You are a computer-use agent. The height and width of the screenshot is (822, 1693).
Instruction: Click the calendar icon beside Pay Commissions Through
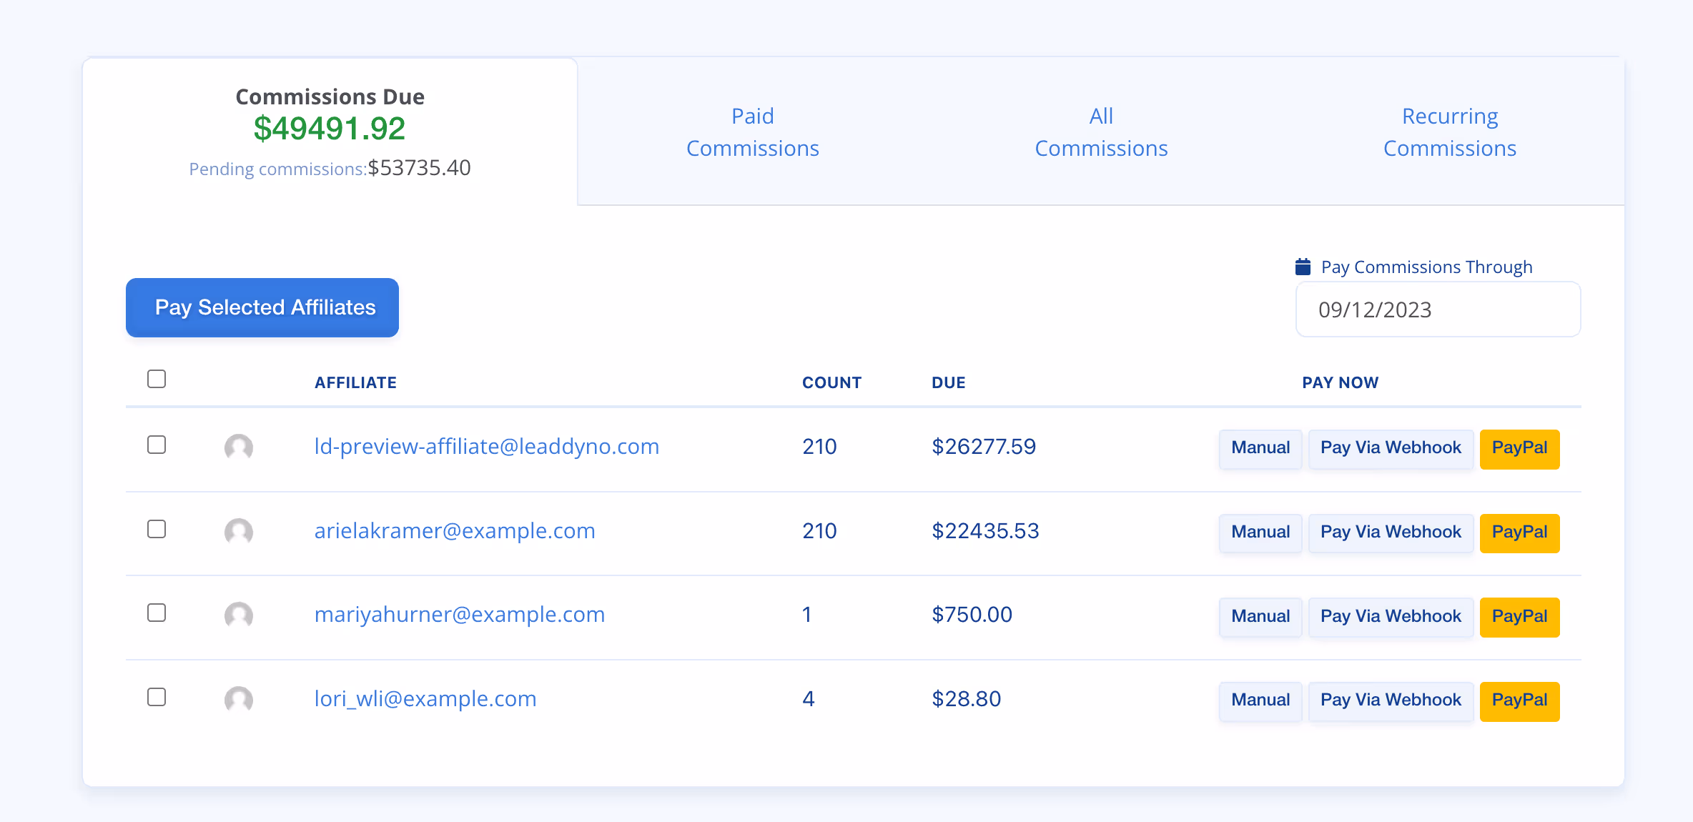[x=1303, y=267]
